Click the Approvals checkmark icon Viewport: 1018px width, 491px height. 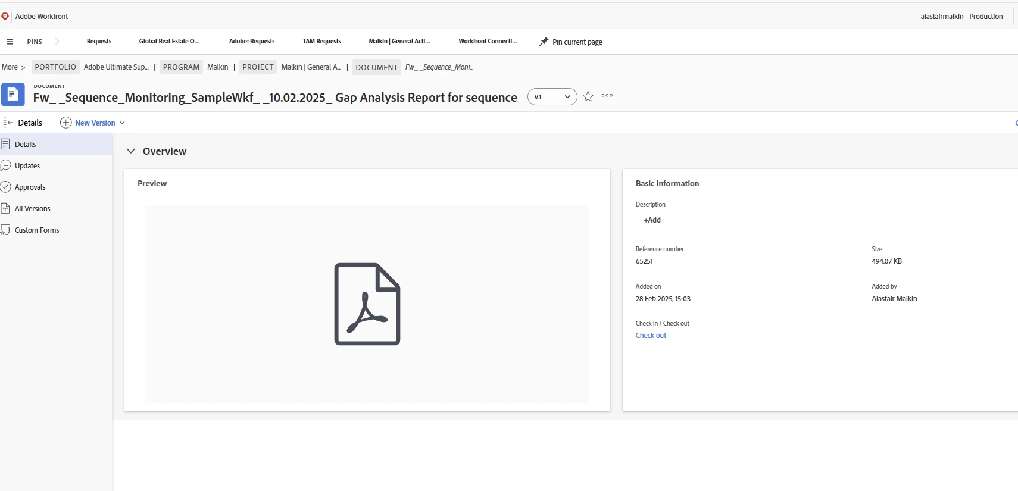point(5,187)
